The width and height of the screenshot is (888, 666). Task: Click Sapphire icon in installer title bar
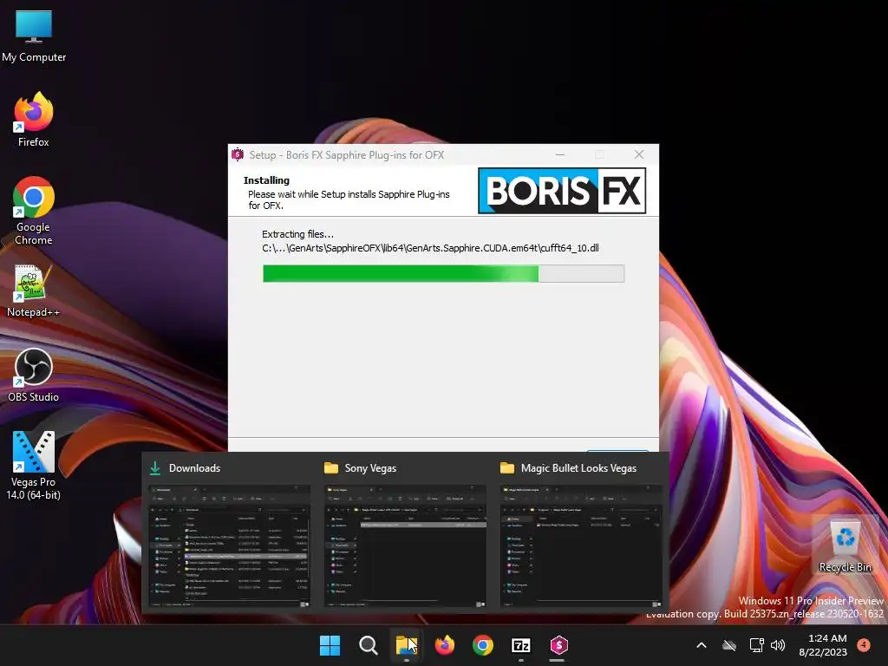(238, 154)
